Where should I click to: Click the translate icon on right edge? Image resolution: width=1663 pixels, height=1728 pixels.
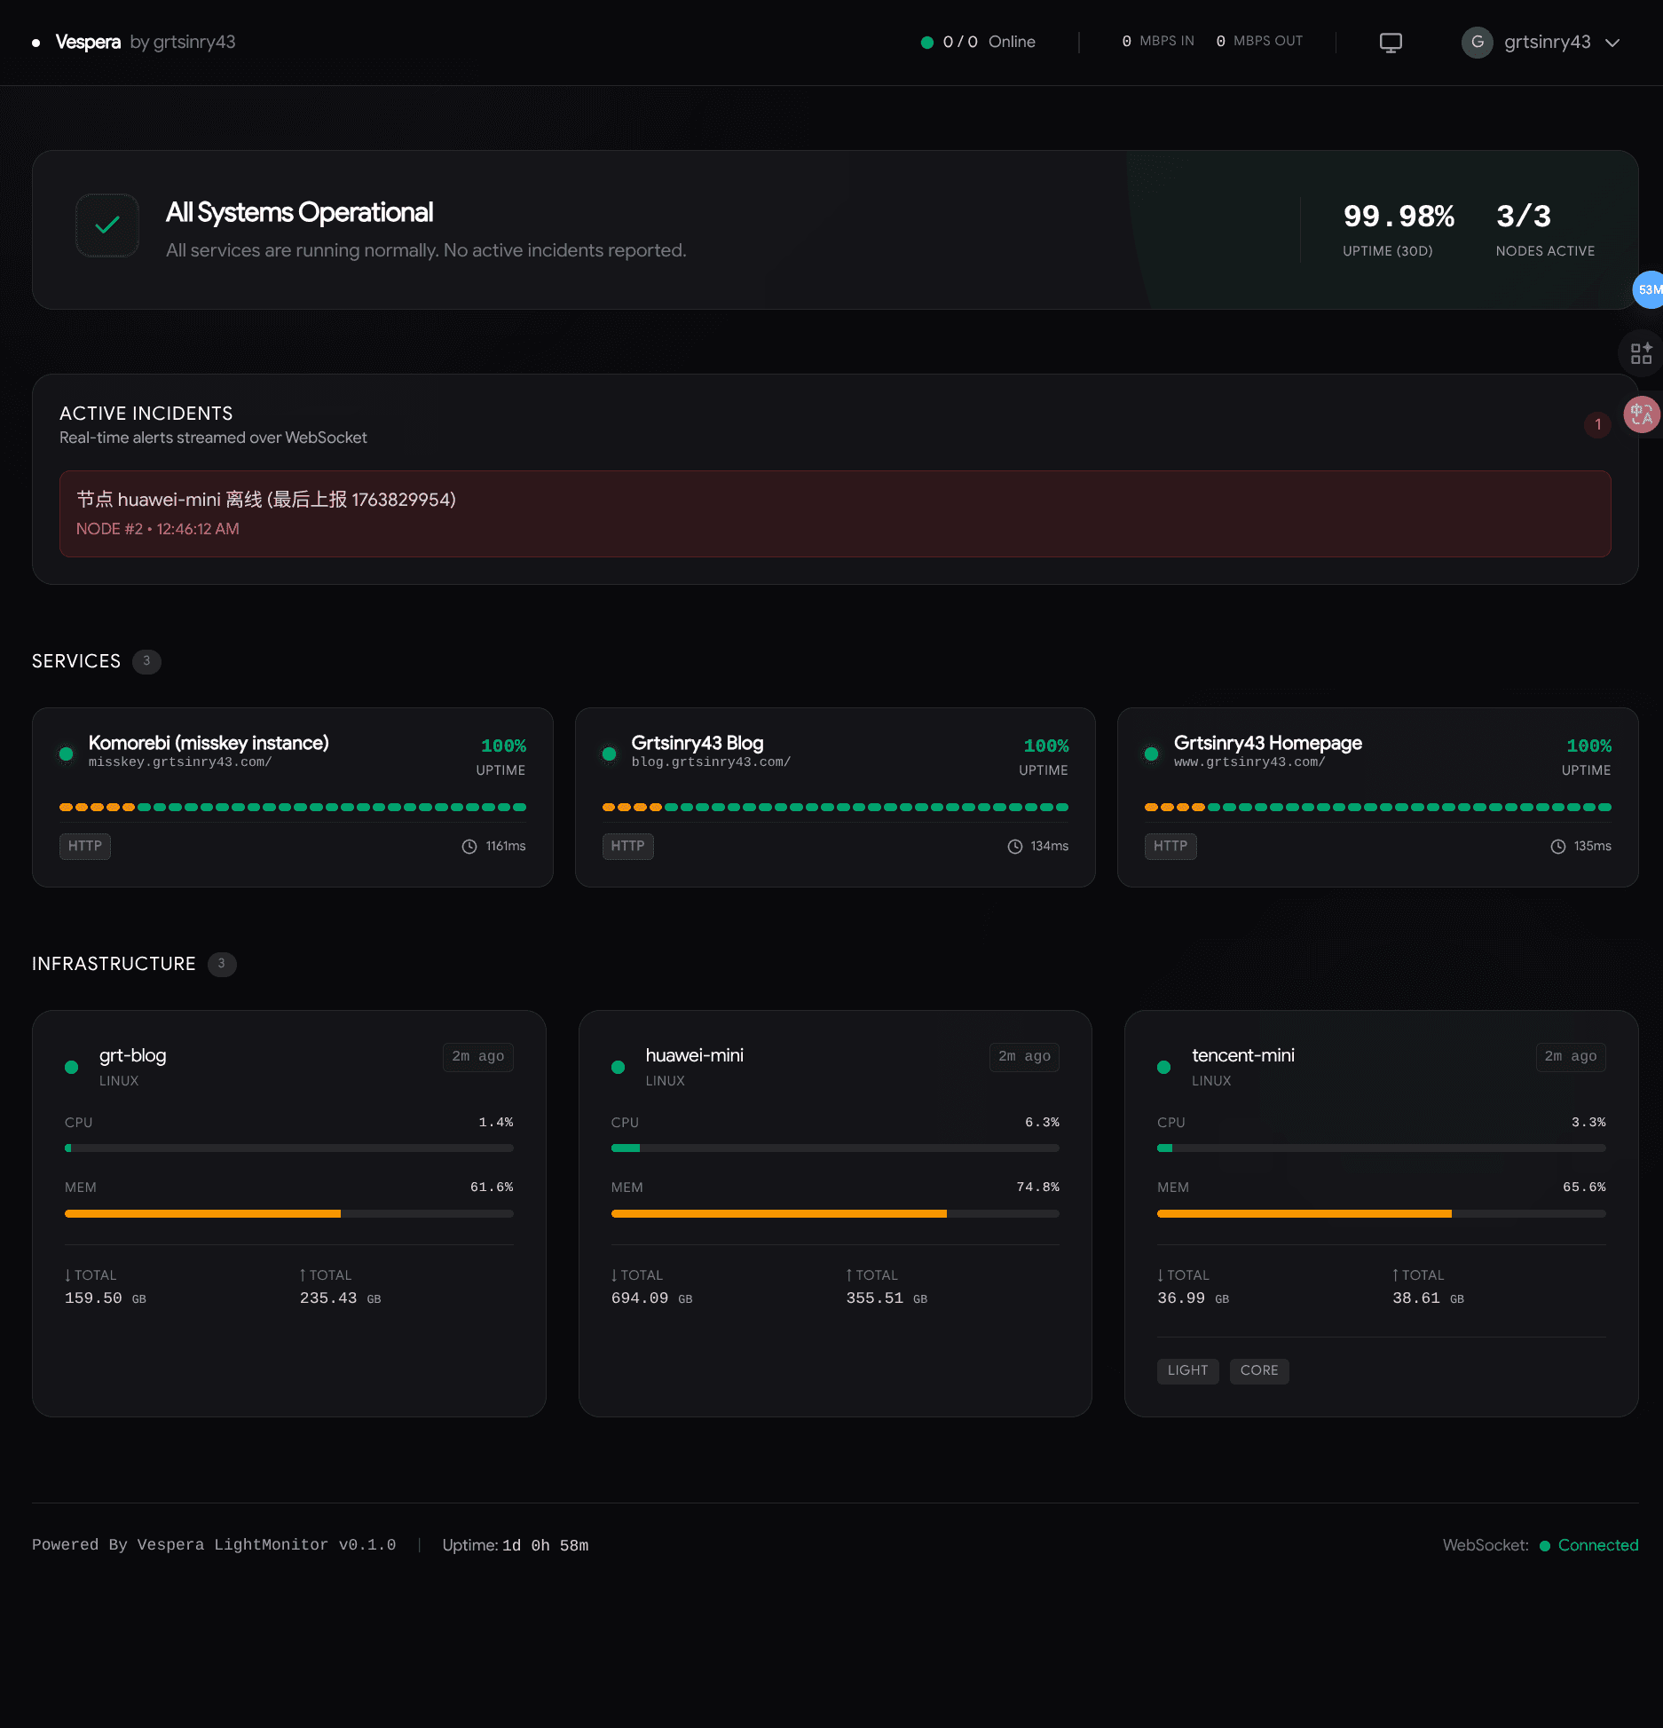click(x=1642, y=414)
